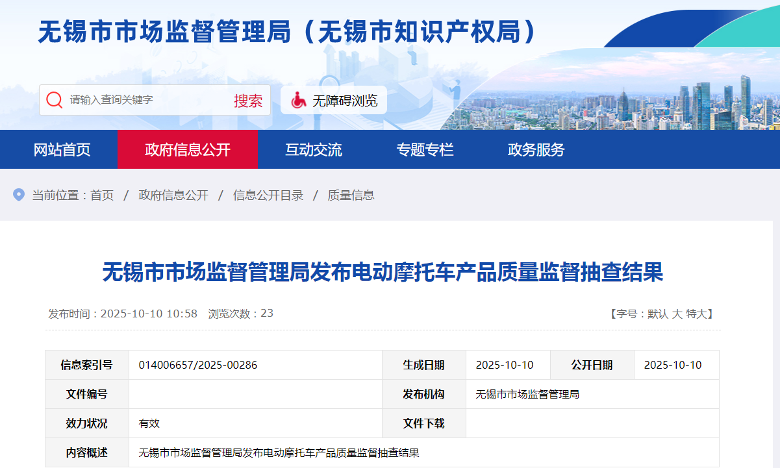This screenshot has height=468, width=780.
Task: Open the 专题专栏 navigation item
Action: pos(425,150)
